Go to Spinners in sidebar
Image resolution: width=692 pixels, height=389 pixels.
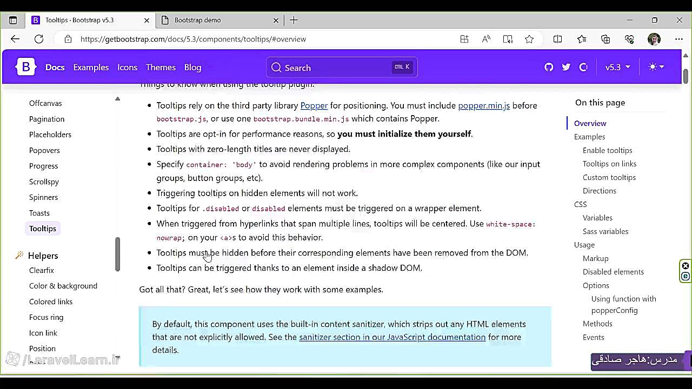(x=43, y=197)
